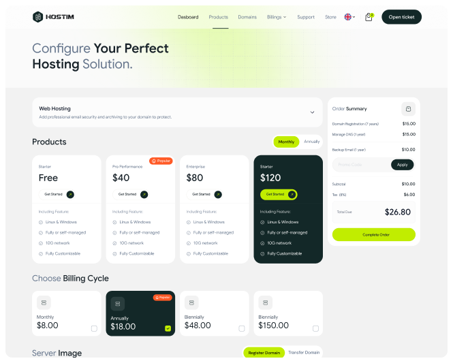Click the Complete Order button
Viewport: 453px width, 363px height.
pos(373,234)
